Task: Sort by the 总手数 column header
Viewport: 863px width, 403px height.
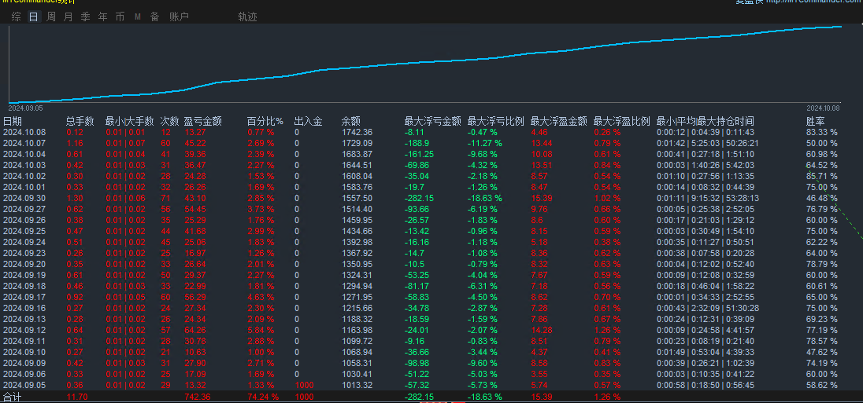Action: pos(80,121)
